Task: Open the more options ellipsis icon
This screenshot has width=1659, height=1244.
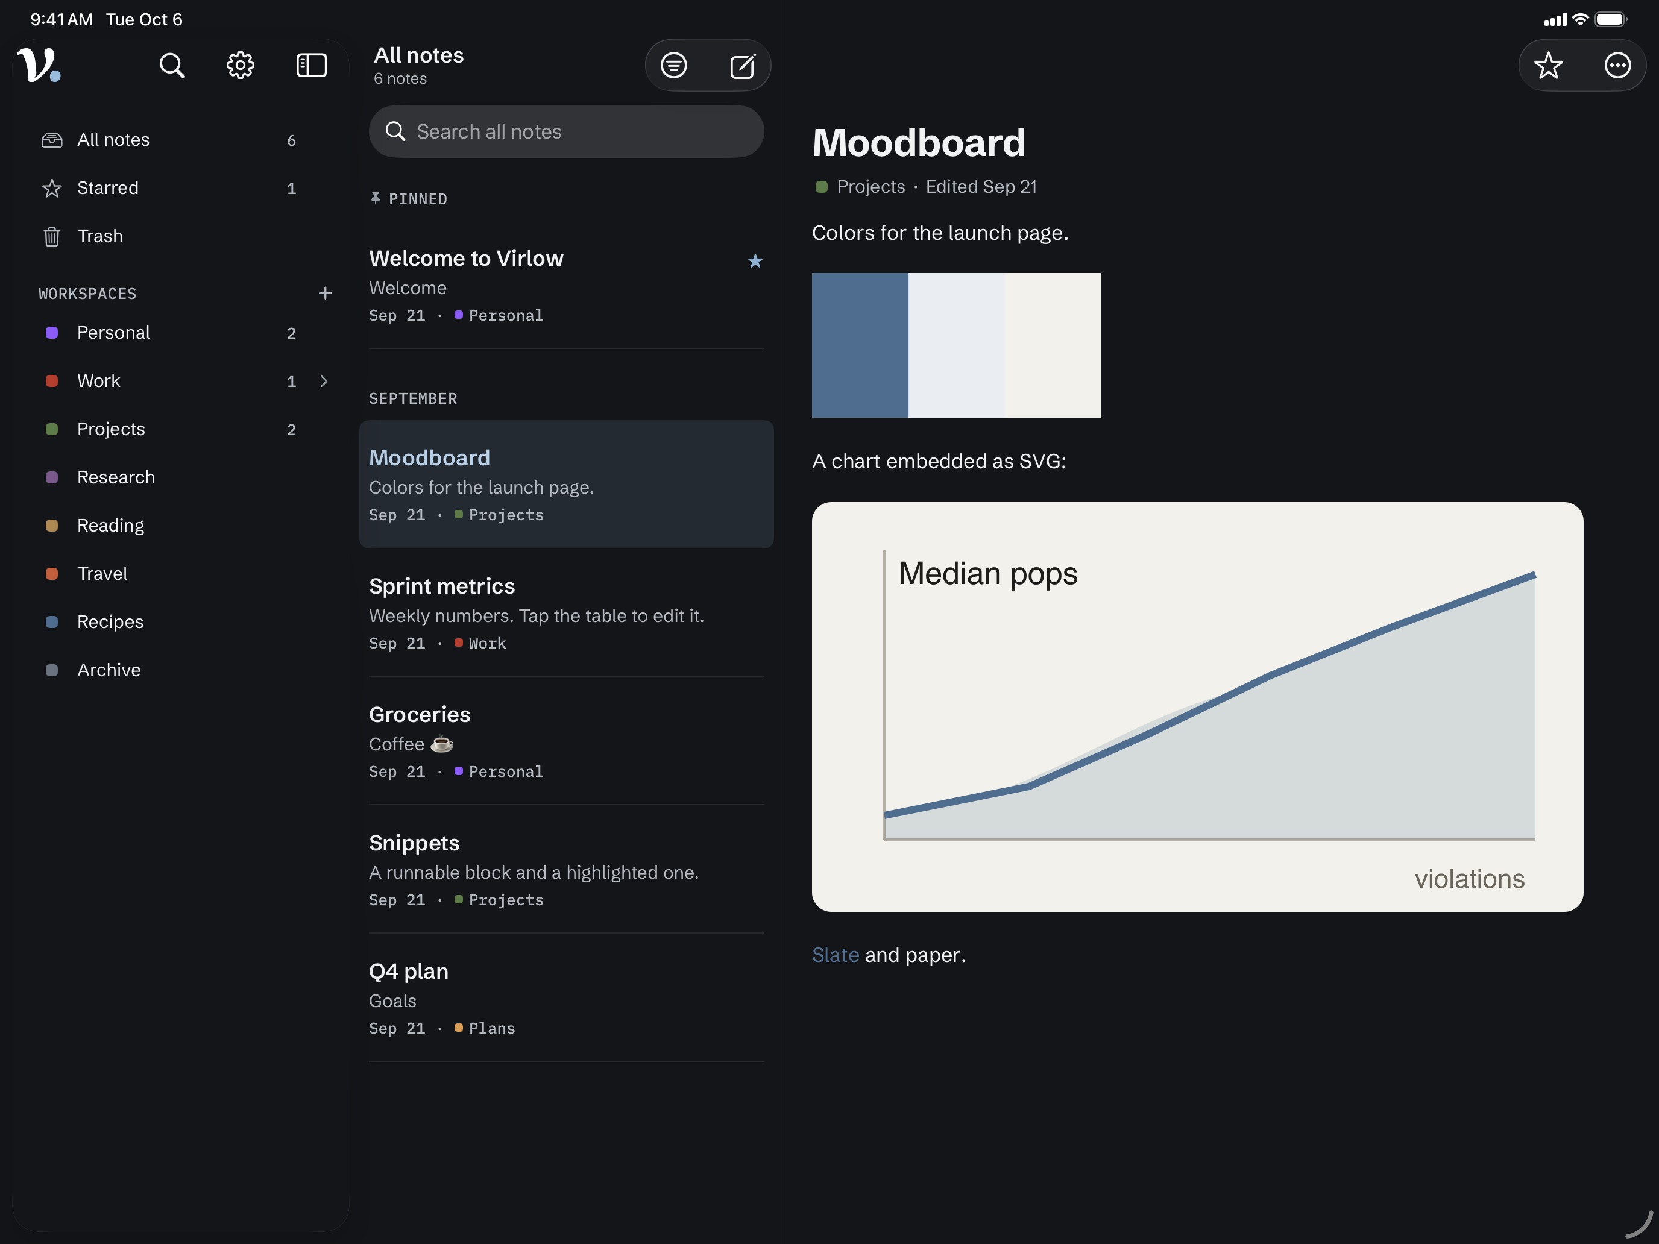Action: click(x=1617, y=65)
